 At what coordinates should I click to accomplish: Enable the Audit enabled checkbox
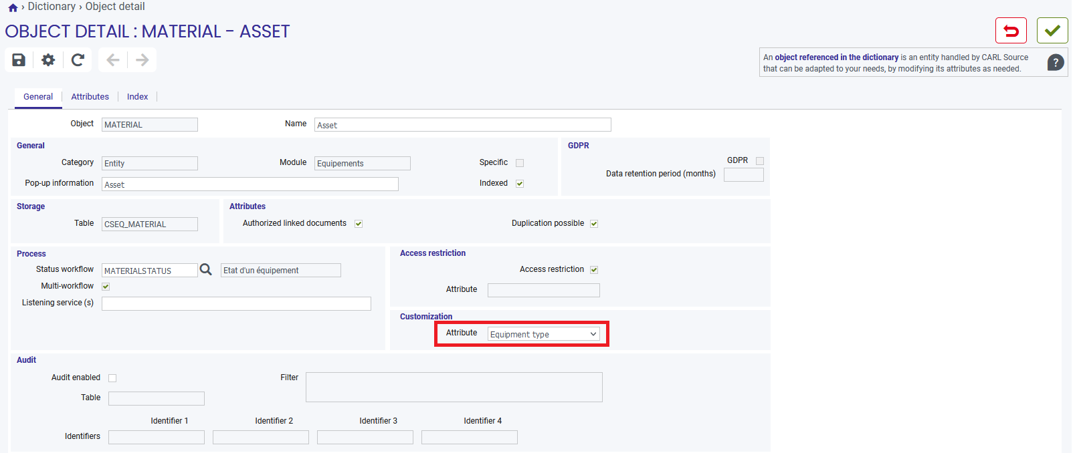112,378
